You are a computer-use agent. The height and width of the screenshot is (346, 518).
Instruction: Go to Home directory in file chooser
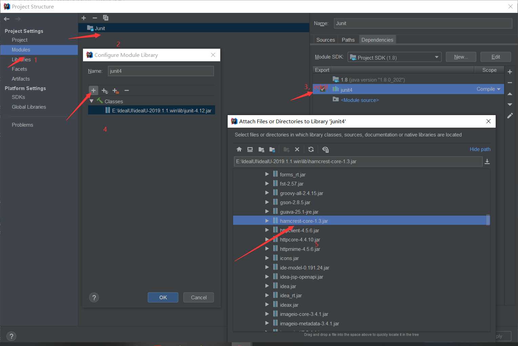[x=239, y=149]
